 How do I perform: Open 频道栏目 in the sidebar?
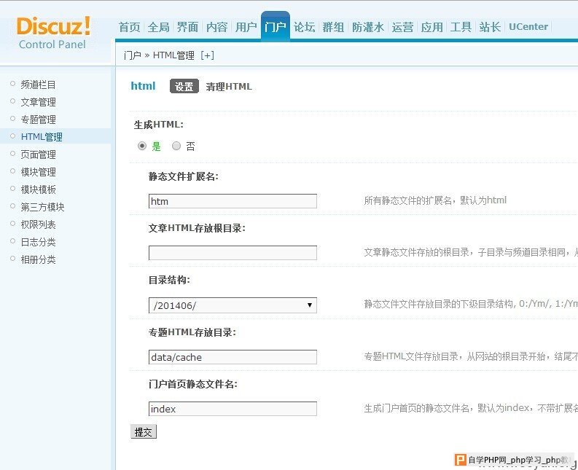click(x=39, y=85)
